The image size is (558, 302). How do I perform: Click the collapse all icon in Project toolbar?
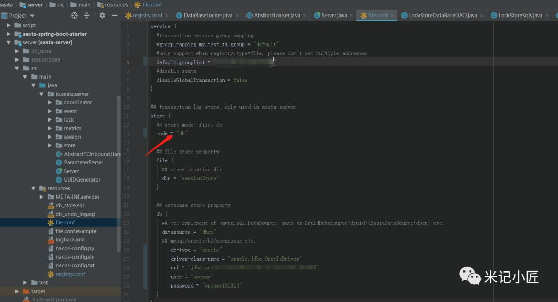tap(87, 16)
